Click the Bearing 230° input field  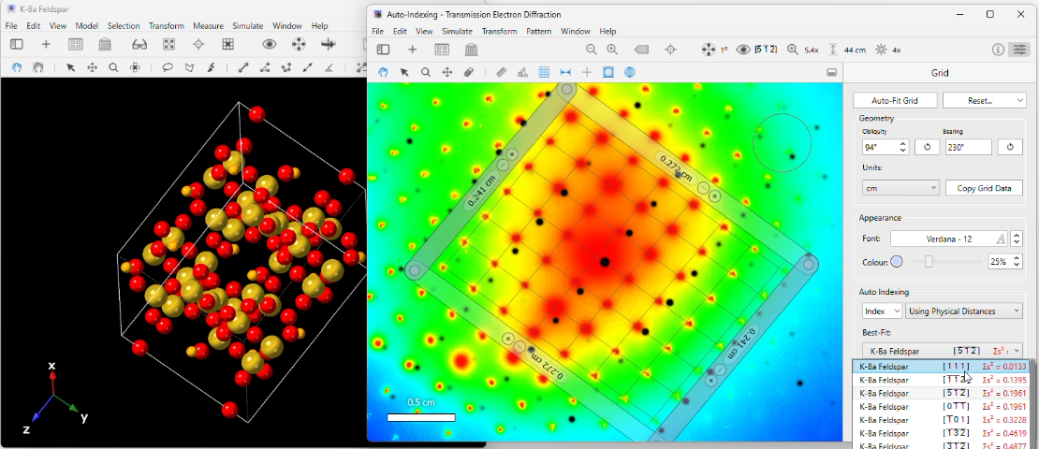[968, 147]
